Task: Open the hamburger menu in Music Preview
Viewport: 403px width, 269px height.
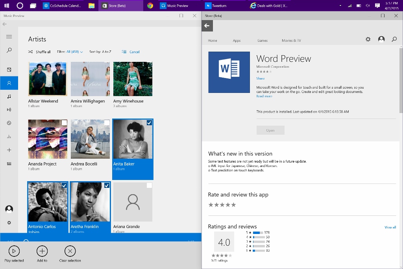Action: click(x=9, y=37)
